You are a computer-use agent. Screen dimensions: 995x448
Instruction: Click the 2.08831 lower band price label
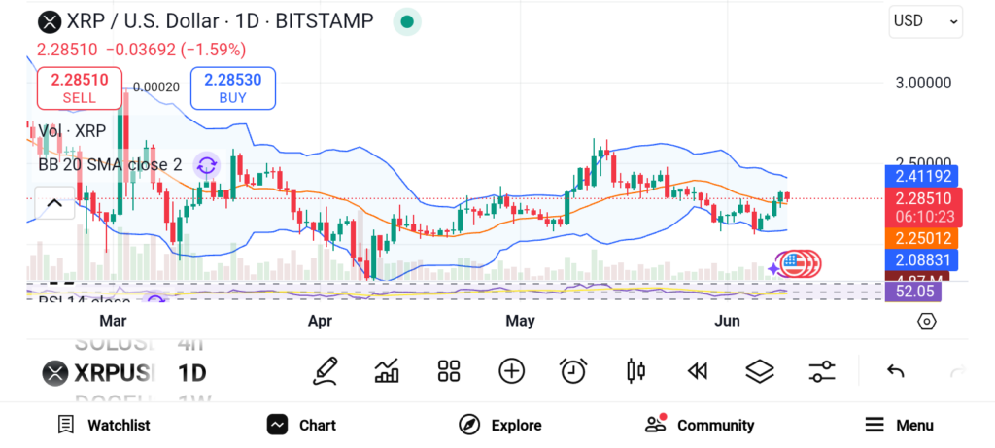(x=921, y=260)
